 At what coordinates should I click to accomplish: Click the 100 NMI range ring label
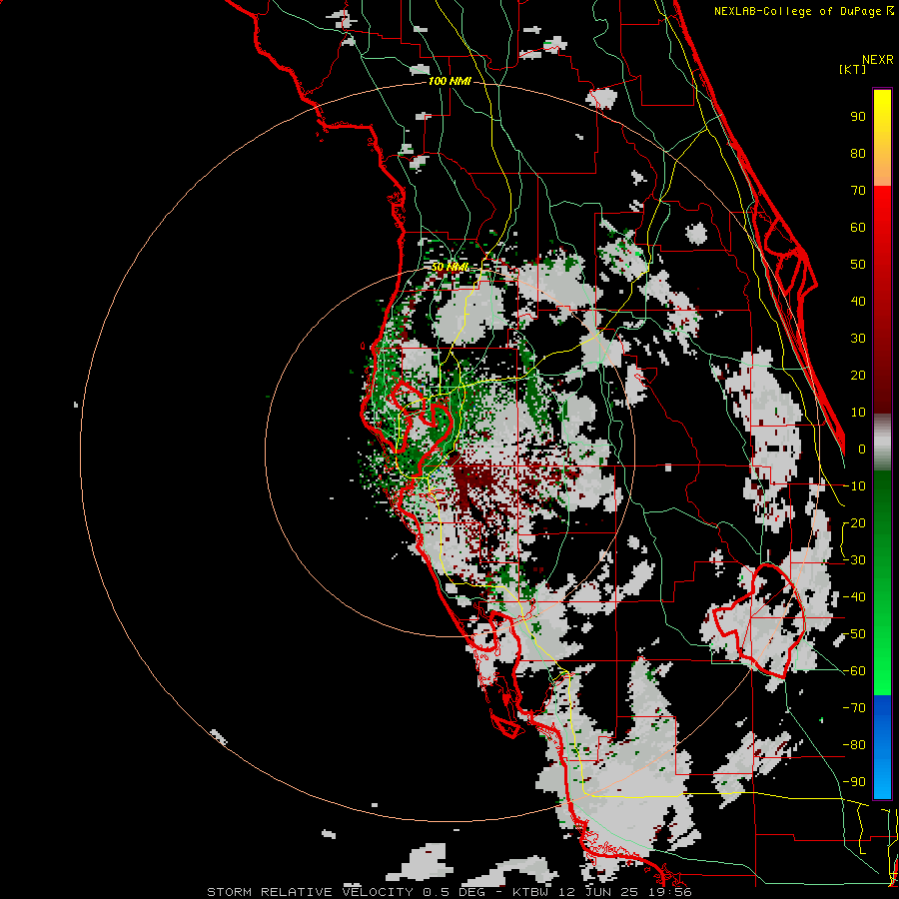(449, 82)
